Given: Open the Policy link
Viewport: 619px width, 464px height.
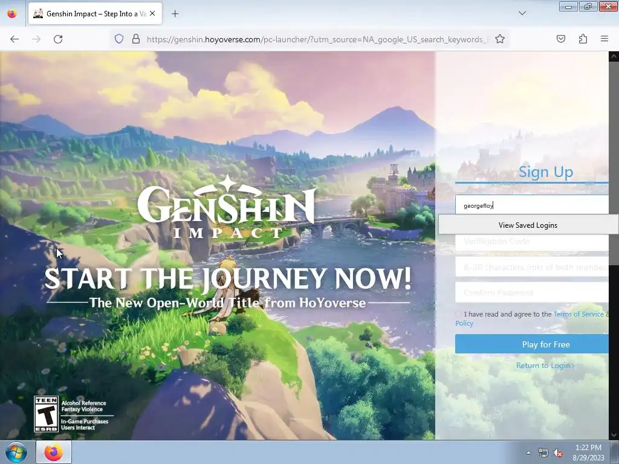Looking at the screenshot, I should [464, 323].
